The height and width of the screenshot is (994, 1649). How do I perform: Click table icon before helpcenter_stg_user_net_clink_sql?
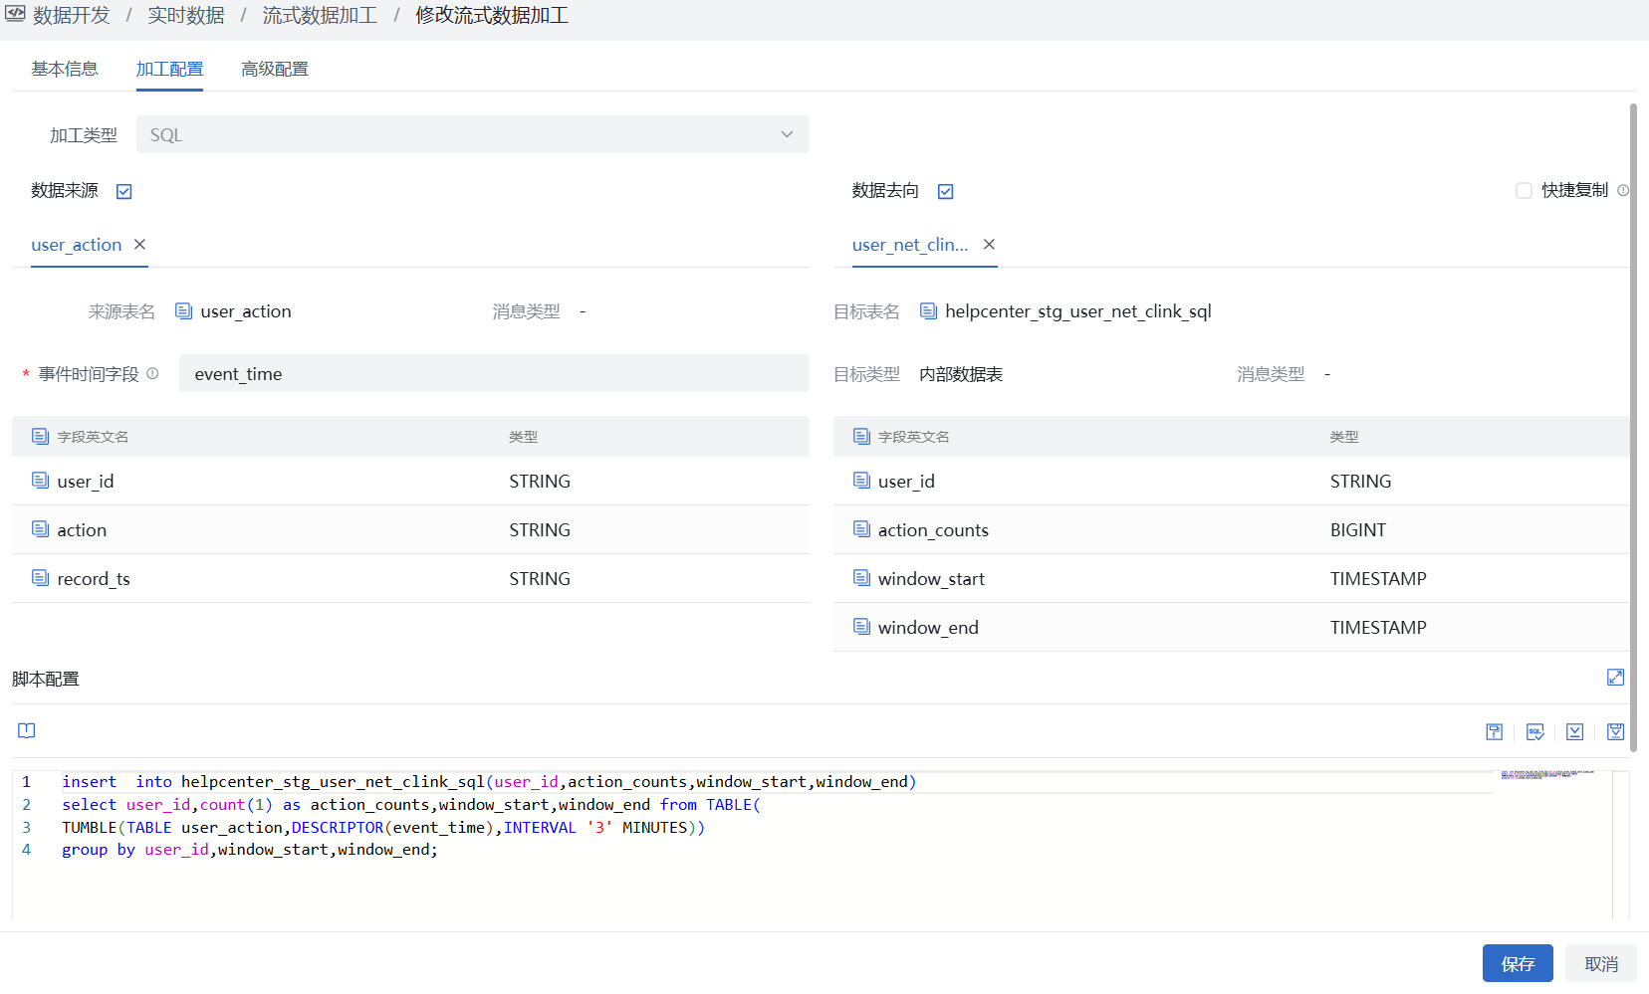coord(928,310)
